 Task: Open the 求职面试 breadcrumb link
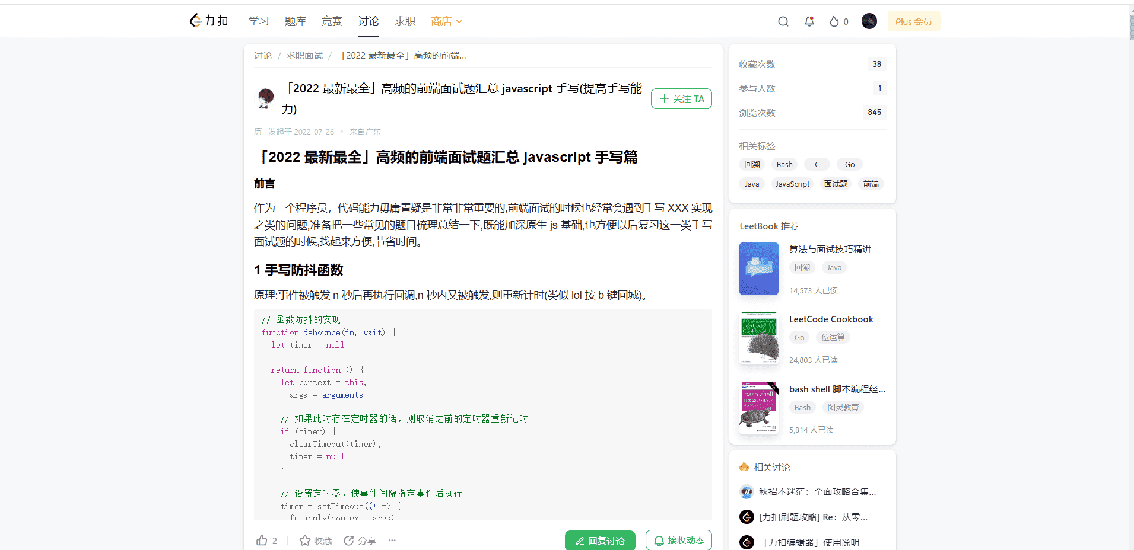[x=304, y=55]
